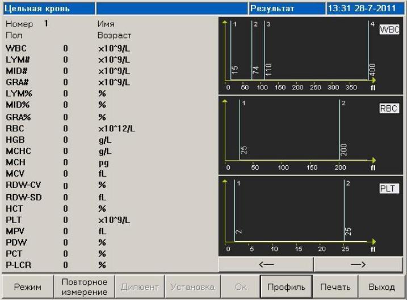
Task: Click the Цельная кровь header field
Action: pos(49,8)
